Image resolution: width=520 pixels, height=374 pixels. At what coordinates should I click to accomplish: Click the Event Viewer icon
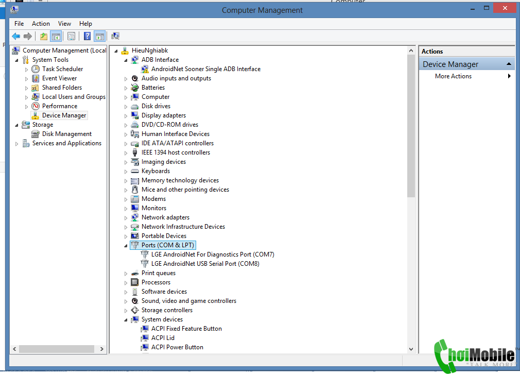(x=36, y=78)
